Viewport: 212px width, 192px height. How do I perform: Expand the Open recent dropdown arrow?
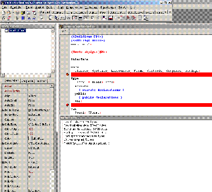pos(13,13)
